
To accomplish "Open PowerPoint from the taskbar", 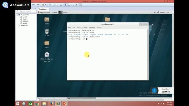I will [65, 104].
